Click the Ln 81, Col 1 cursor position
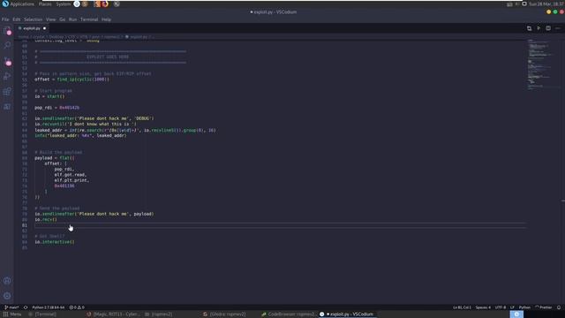 [x=462, y=307]
